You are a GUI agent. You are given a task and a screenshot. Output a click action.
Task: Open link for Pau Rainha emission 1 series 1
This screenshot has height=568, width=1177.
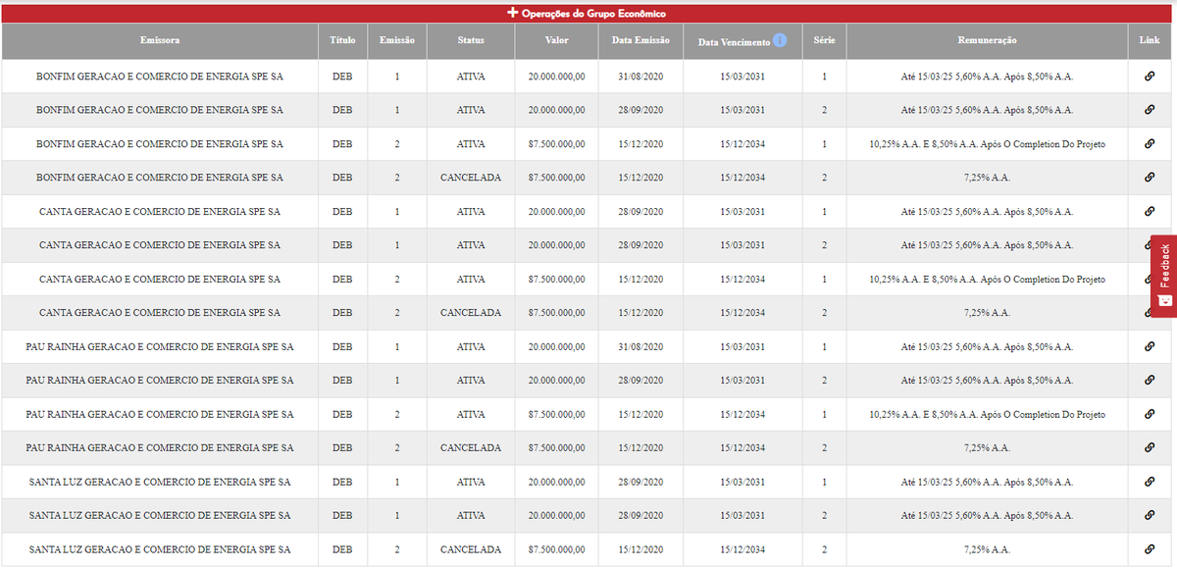pos(1150,346)
